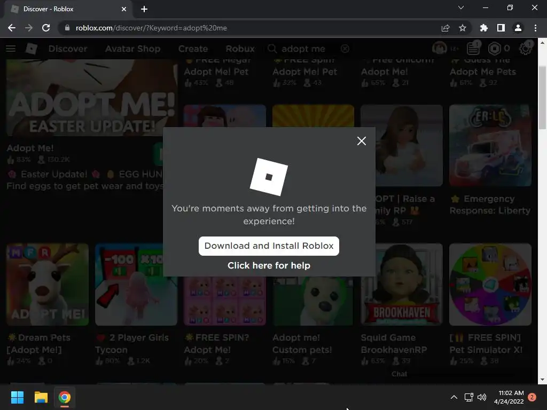Open clock and date 11:02 AM
The height and width of the screenshot is (410, 547).
[509, 397]
